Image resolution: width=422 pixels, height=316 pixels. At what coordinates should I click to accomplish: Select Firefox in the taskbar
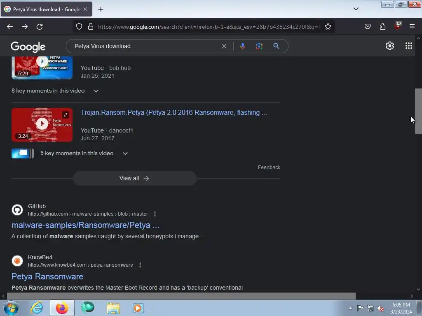tap(62, 308)
